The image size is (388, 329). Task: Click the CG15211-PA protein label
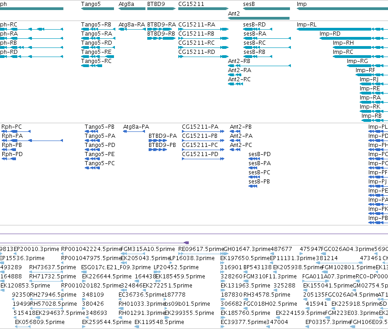[200, 127]
